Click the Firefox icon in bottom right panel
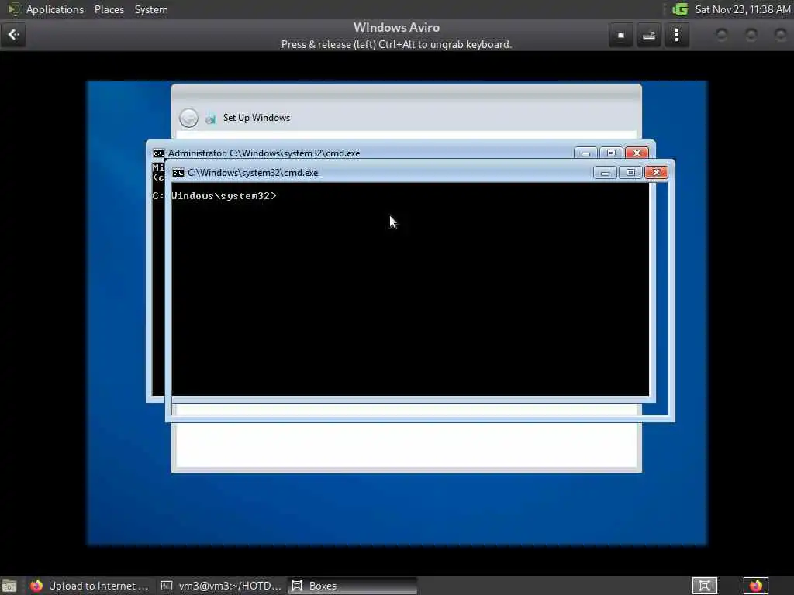Viewport: 794px width, 595px height. coord(756,586)
